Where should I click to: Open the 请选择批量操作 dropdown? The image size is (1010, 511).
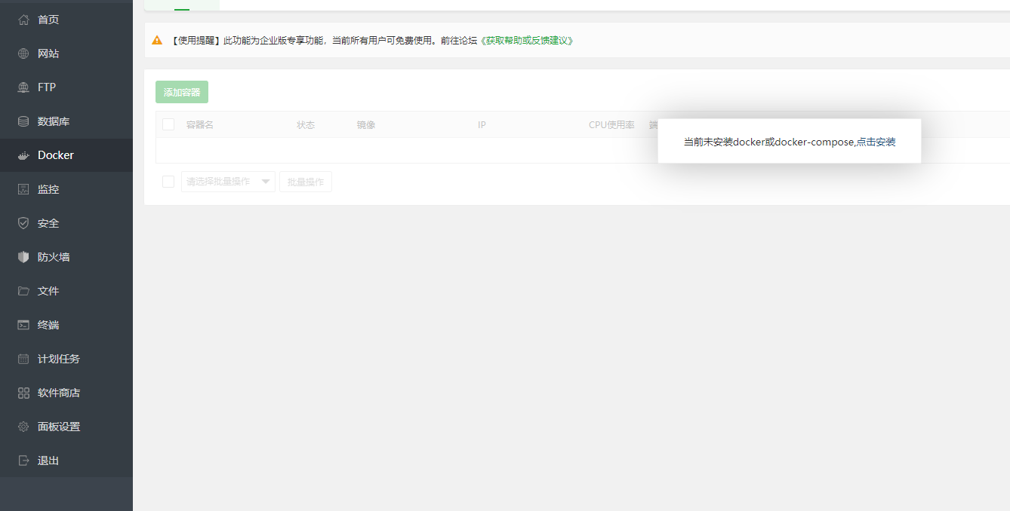228,182
